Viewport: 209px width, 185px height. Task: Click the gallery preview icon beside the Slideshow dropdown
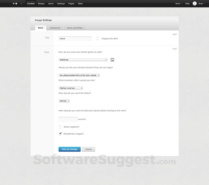point(112,60)
